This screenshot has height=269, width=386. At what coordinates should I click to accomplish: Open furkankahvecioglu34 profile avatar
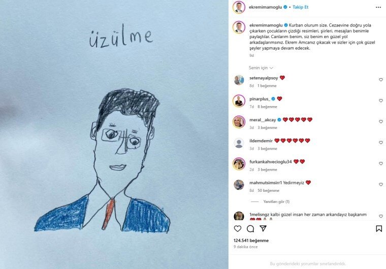(x=239, y=163)
